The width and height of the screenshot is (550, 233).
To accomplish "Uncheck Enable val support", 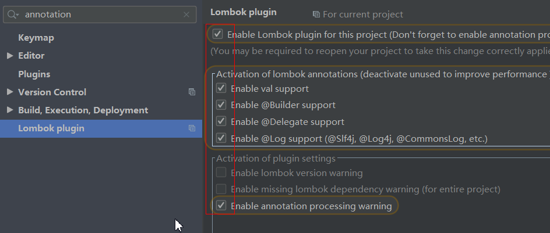I will 221,89.
